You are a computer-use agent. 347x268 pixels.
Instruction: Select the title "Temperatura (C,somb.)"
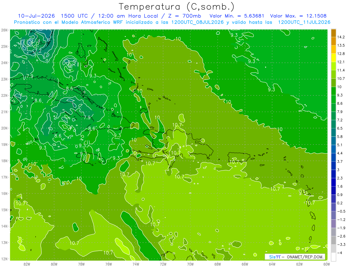coord(177,7)
